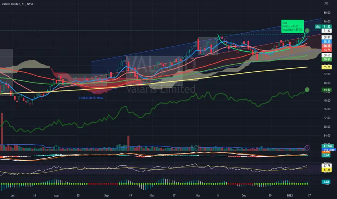Viewport: 337px width, 199px height.
Task: Click the green circle at cup breakout
Action: 307,31
